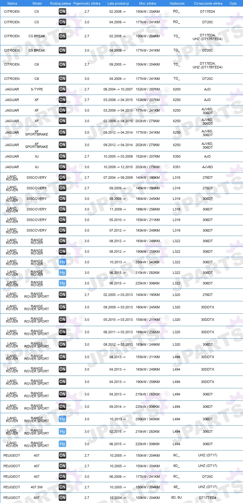Screen dimensions: 243x503
Task: Click ON badge for Range Rover Sport 2.7 276DT
Action: pyautogui.click(x=62, y=295)
